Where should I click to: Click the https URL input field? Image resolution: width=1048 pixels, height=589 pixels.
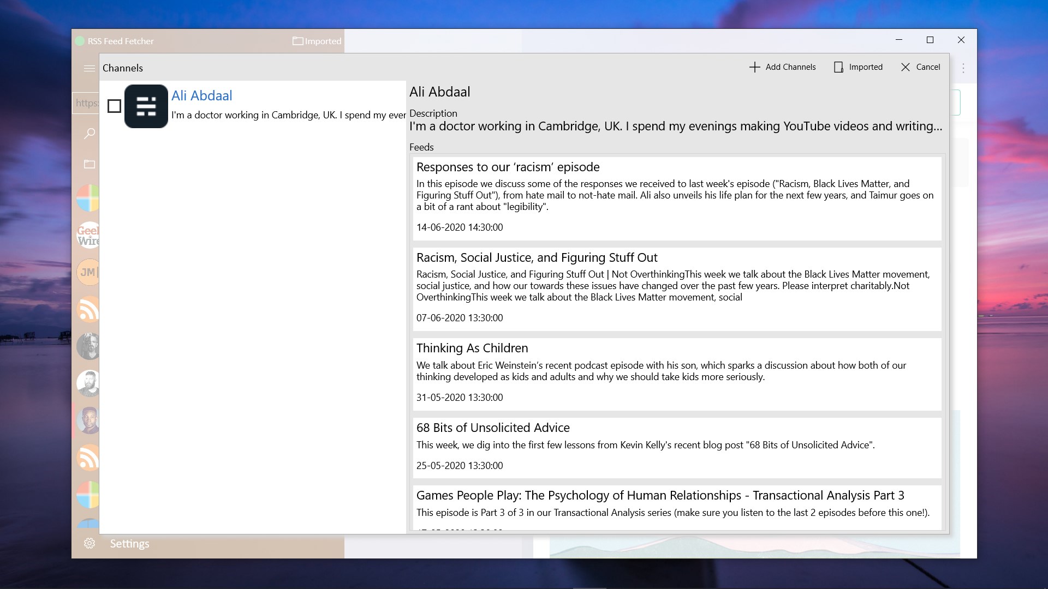click(86, 103)
